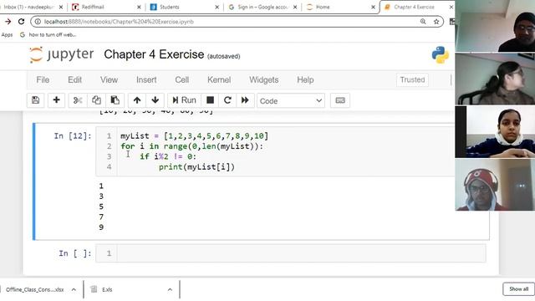The width and height of the screenshot is (535, 301).
Task: Save notebook with the floppy disk icon
Action: [35, 100]
